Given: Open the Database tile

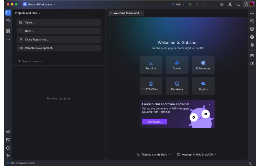Looking at the screenshot, I should click(177, 86).
